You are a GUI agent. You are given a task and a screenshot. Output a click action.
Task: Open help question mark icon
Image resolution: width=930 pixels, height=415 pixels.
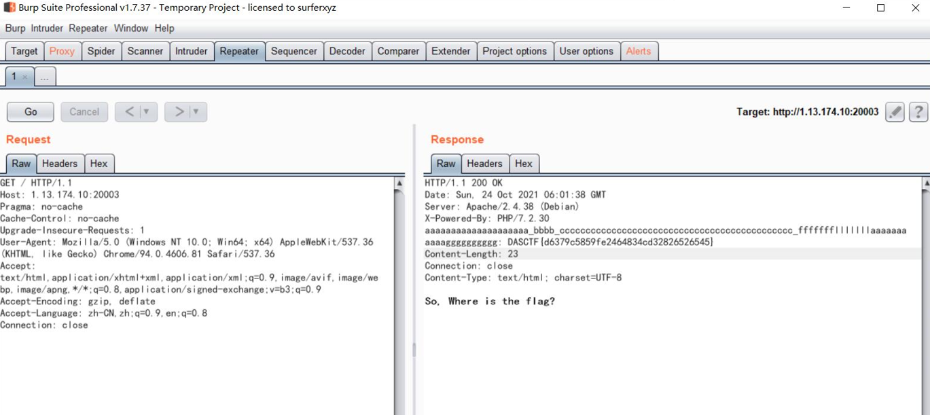918,112
